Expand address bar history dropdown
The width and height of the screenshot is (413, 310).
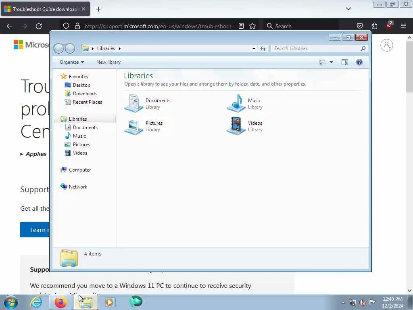pos(254,48)
